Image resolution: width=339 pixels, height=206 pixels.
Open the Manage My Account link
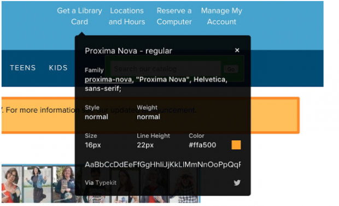click(221, 16)
